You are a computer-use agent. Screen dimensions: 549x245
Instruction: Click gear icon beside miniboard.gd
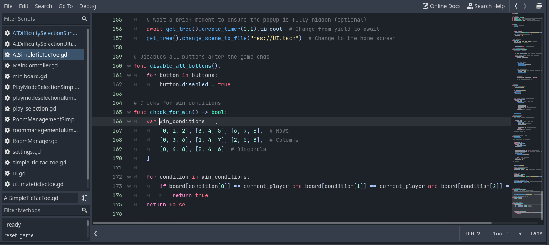coord(7,76)
